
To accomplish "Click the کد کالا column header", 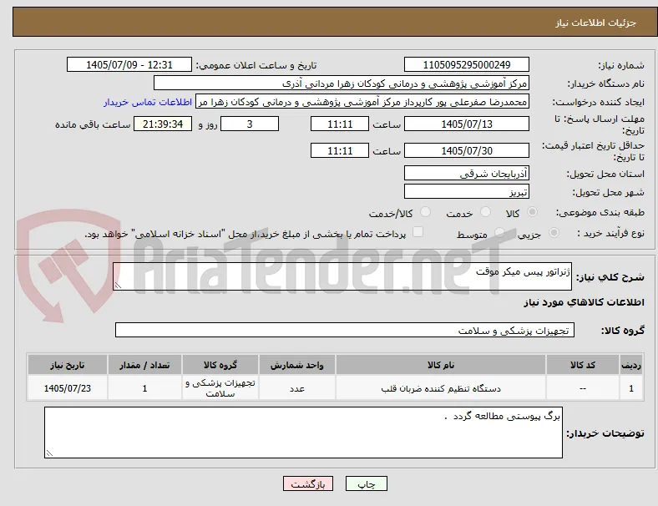I will click(x=583, y=365).
